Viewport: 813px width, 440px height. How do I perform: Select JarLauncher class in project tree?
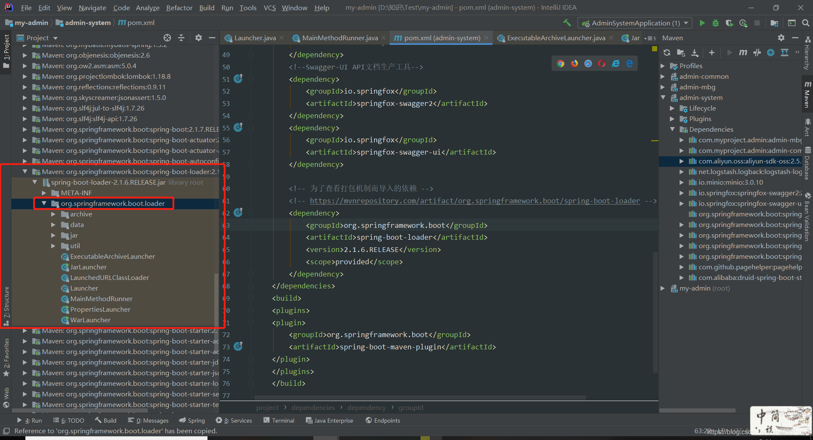tap(88, 267)
